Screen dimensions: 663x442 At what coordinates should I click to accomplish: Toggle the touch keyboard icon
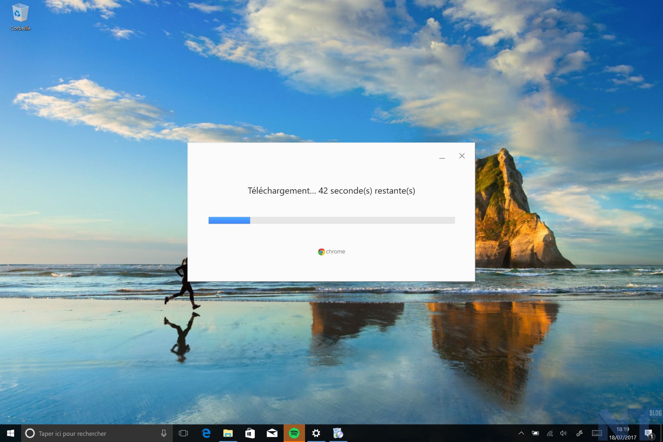coord(597,433)
